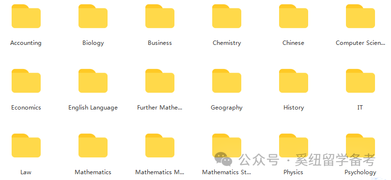Open the History folder icon
The width and height of the screenshot is (391, 180).
coord(293,81)
